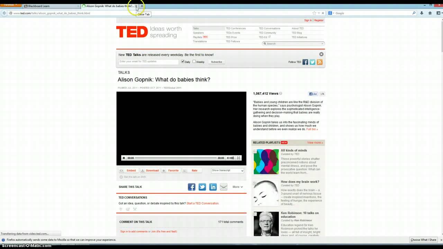
Task: Click the Choose What I Share button
Action: [423, 240]
